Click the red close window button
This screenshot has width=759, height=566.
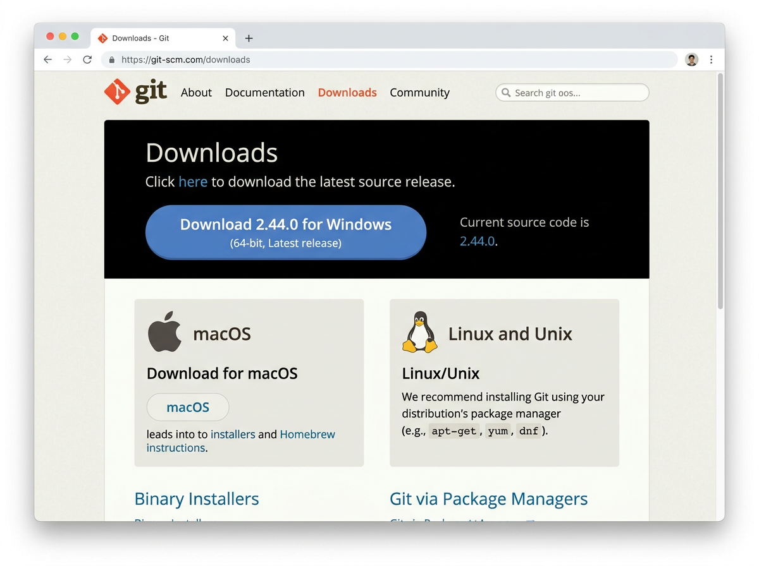tap(51, 36)
